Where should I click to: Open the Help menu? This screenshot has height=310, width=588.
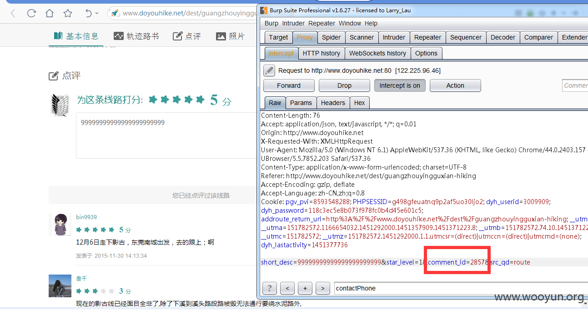tap(371, 23)
